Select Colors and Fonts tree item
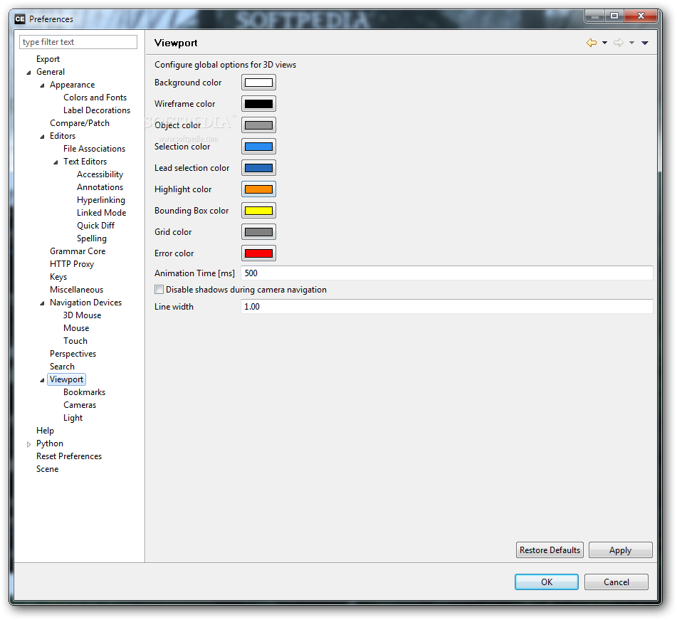The width and height of the screenshot is (677, 620). pos(95,98)
